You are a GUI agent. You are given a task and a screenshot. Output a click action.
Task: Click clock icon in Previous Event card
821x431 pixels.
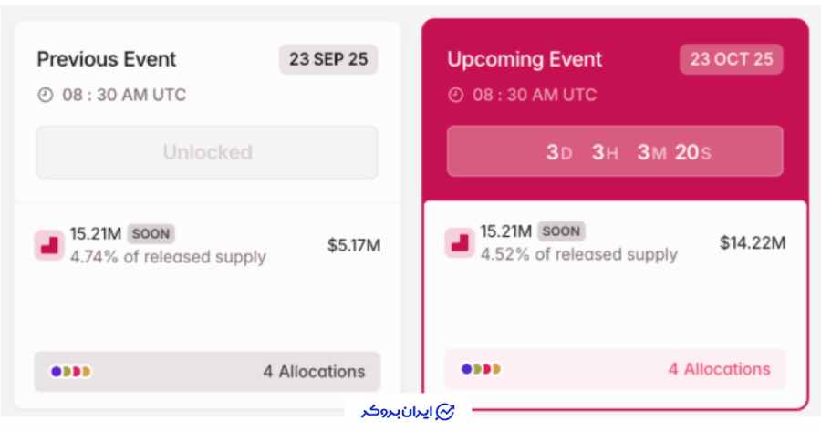point(44,94)
